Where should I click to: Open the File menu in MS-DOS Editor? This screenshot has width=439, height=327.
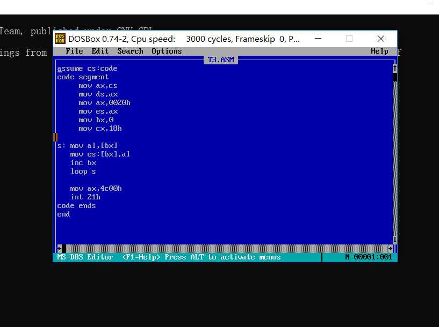(74, 51)
